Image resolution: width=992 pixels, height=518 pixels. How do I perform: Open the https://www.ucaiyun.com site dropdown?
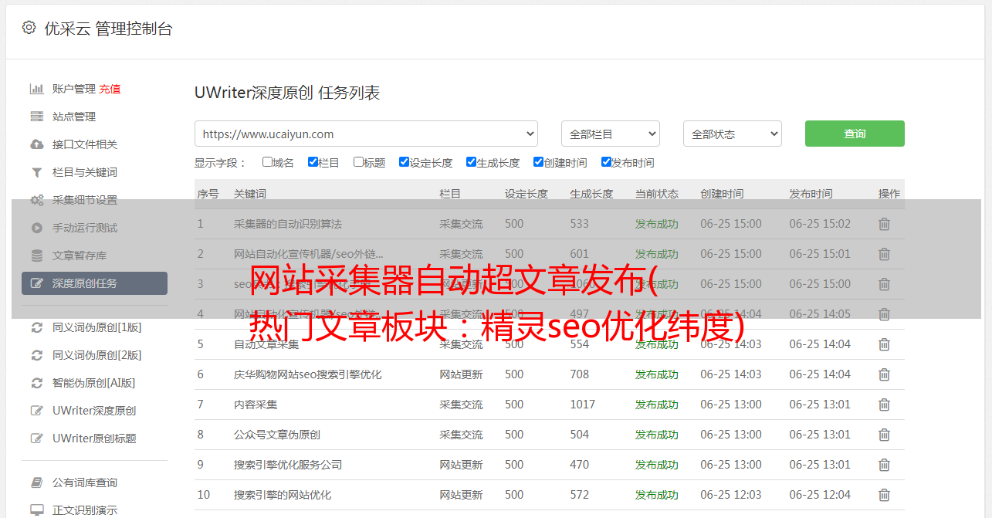[x=366, y=134]
